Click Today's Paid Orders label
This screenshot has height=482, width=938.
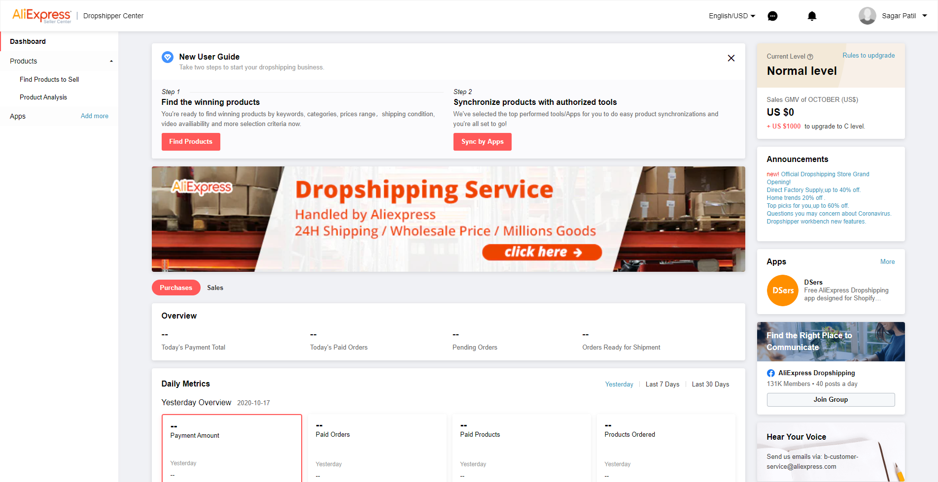[339, 348]
